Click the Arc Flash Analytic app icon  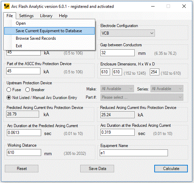tap(7, 6)
